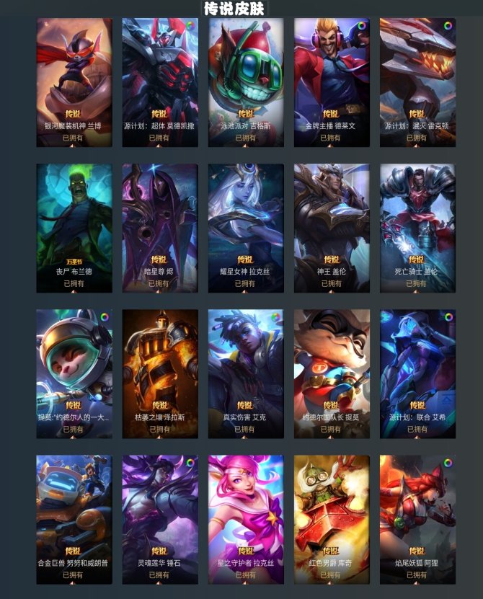This screenshot has height=599, width=483.
Task: Select the 星之守护者 拉克丝 skin thumbnail
Action: pos(246,520)
